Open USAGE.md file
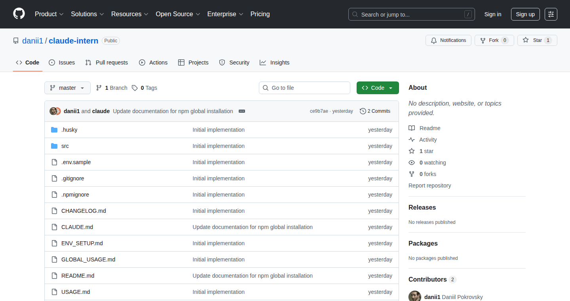 [76, 292]
